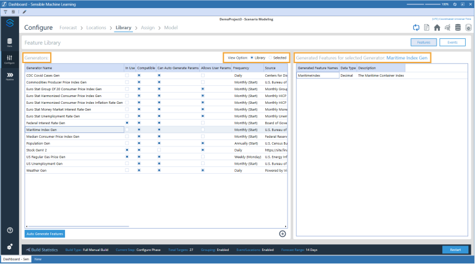
Task: Check In Use for CDC Covid Cases Gen
Action: pos(127,75)
